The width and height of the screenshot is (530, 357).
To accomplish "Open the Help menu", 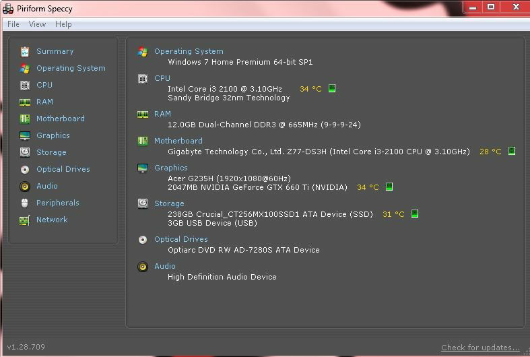I will pyautogui.click(x=63, y=24).
